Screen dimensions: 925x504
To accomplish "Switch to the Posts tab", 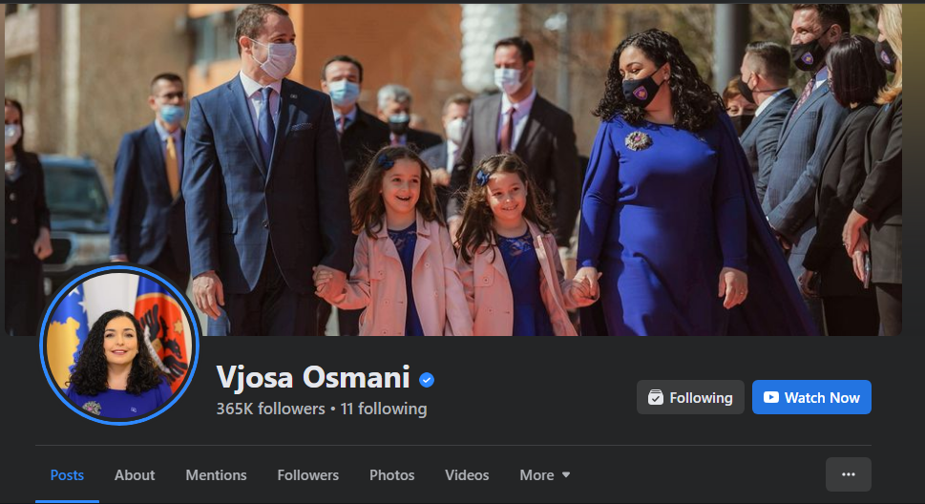I will (67, 475).
